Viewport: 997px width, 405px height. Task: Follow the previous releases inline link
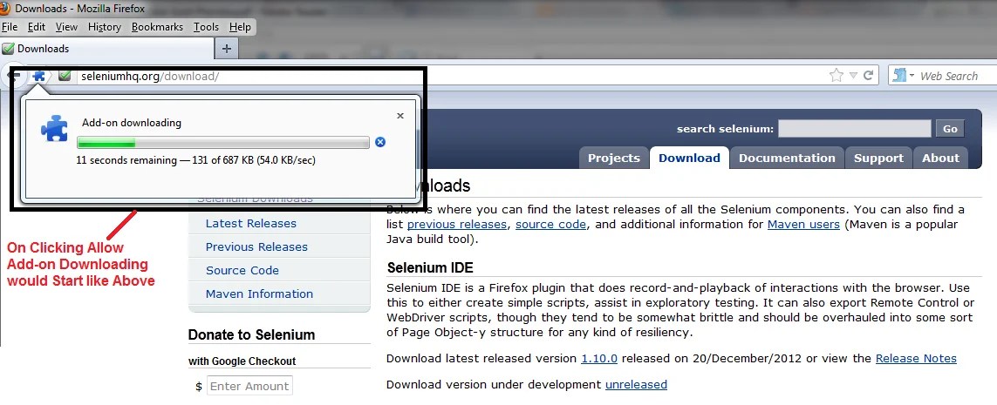[x=457, y=224]
